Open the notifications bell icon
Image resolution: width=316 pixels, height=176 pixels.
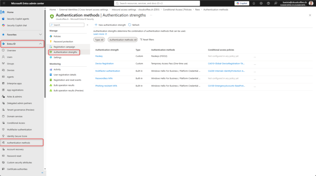click(254, 3)
